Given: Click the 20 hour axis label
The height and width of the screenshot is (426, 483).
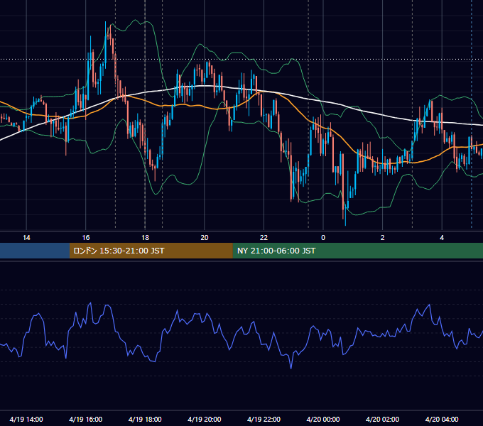Looking at the screenshot, I should tap(205, 238).
